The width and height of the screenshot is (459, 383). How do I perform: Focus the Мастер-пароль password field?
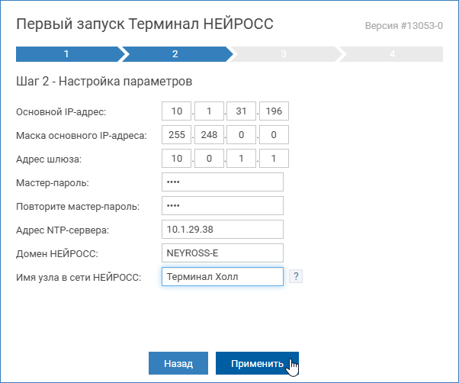point(223,182)
